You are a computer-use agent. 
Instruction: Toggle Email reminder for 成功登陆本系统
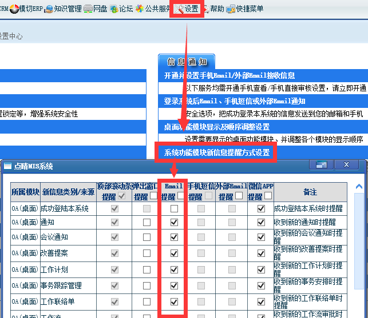[x=175, y=209]
